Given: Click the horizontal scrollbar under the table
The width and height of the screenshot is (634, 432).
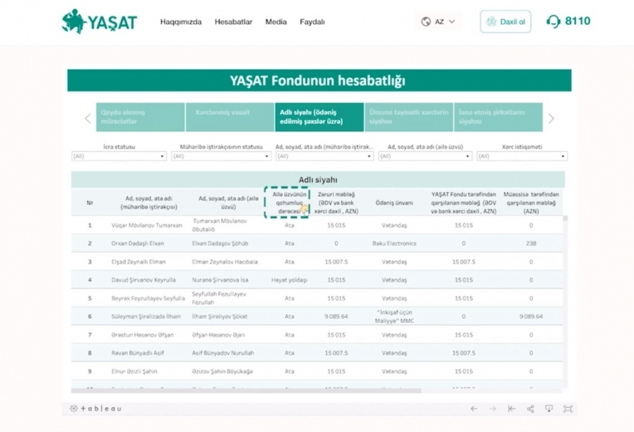Looking at the screenshot, I should point(246,391).
